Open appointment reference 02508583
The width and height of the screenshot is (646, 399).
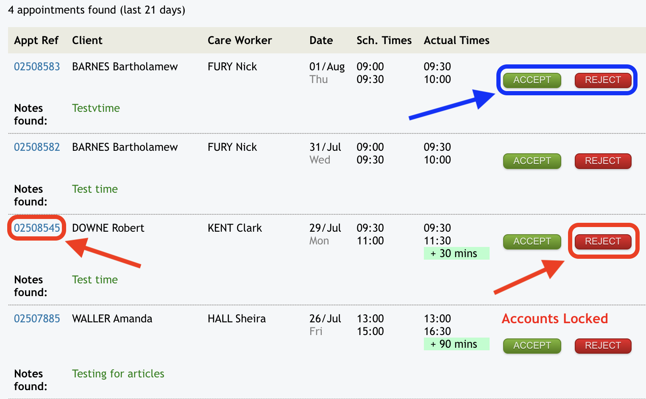37,66
